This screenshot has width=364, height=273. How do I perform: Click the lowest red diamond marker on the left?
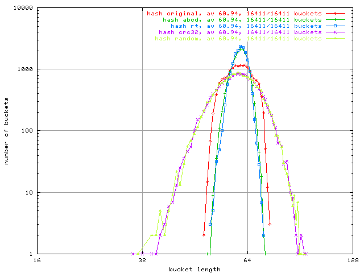pyautogui.click(x=204, y=235)
